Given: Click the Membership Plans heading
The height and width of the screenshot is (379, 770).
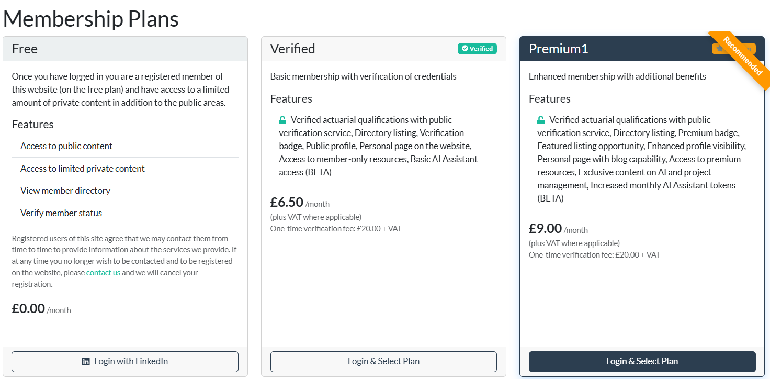Looking at the screenshot, I should point(91,19).
